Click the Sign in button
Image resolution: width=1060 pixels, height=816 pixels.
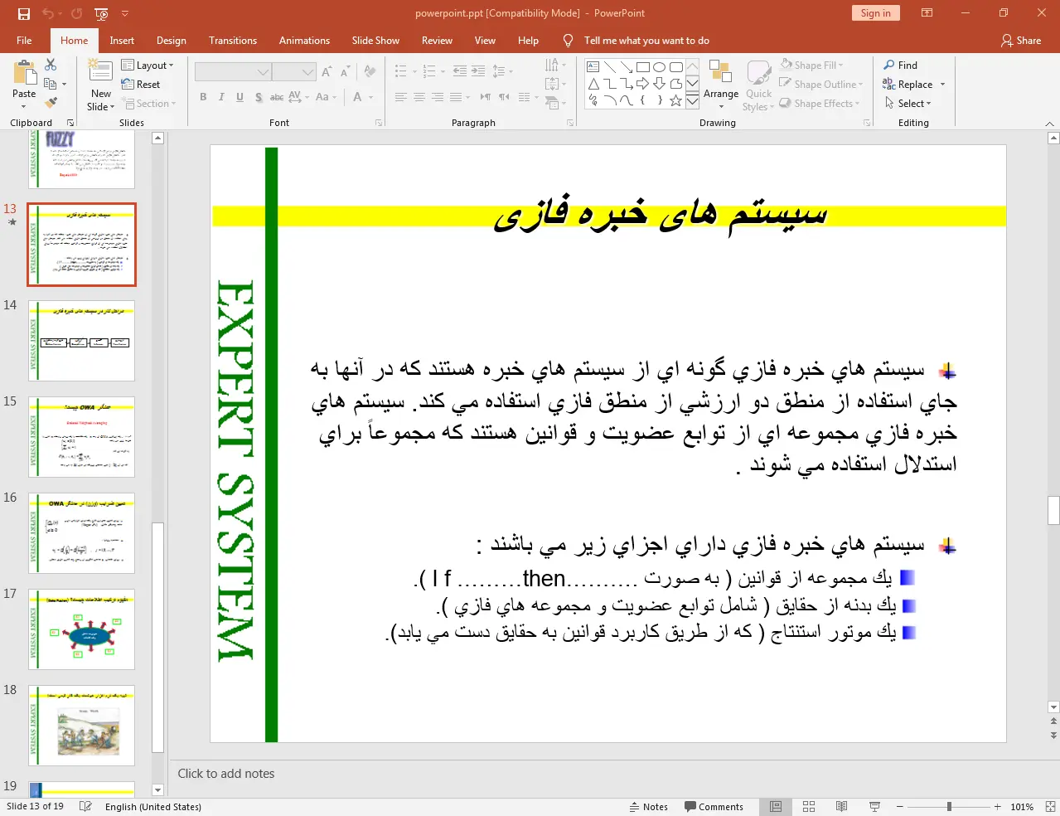pyautogui.click(x=875, y=13)
